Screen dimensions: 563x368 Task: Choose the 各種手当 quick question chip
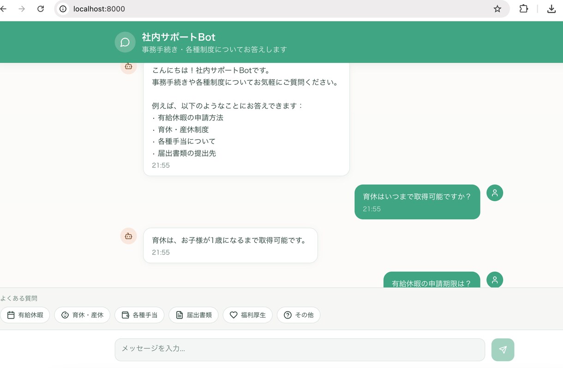click(x=139, y=315)
